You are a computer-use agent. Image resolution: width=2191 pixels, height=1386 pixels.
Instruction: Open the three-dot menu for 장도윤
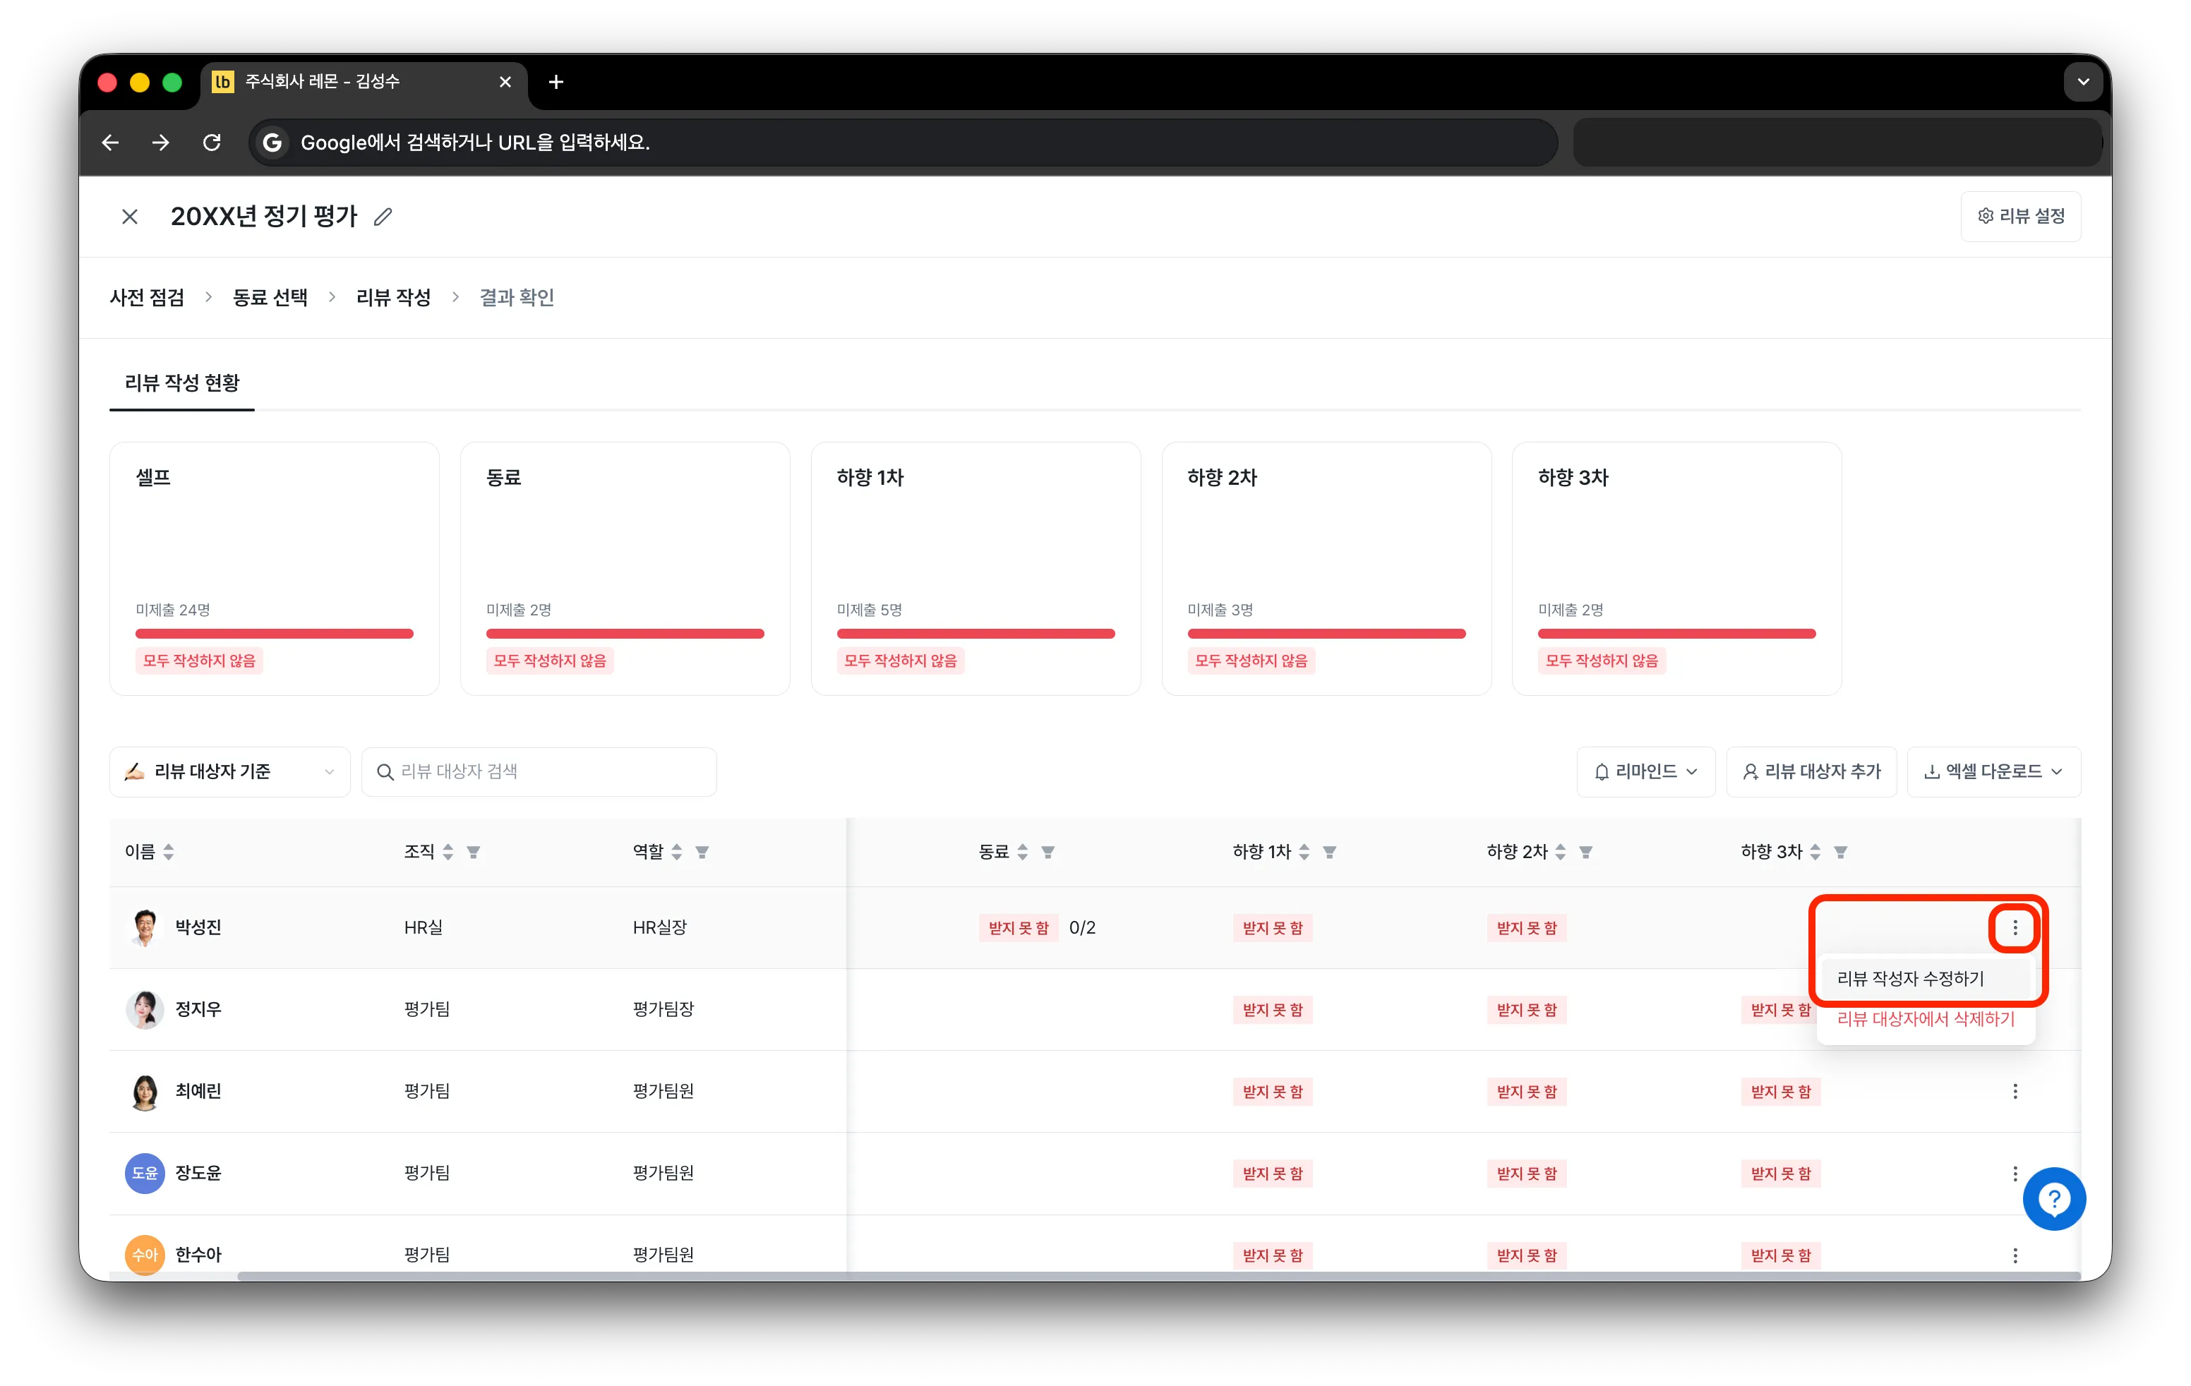2015,1173
